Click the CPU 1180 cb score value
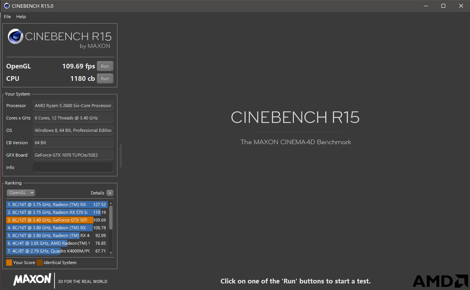The height and width of the screenshot is (290, 470). [82, 78]
